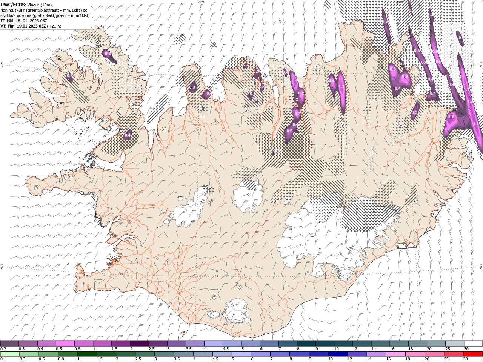Click the white upper swatch after 30
Viewport: 483px width, 362px height.
pos(474,344)
